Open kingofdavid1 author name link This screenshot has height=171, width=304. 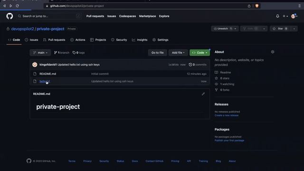(x=48, y=65)
